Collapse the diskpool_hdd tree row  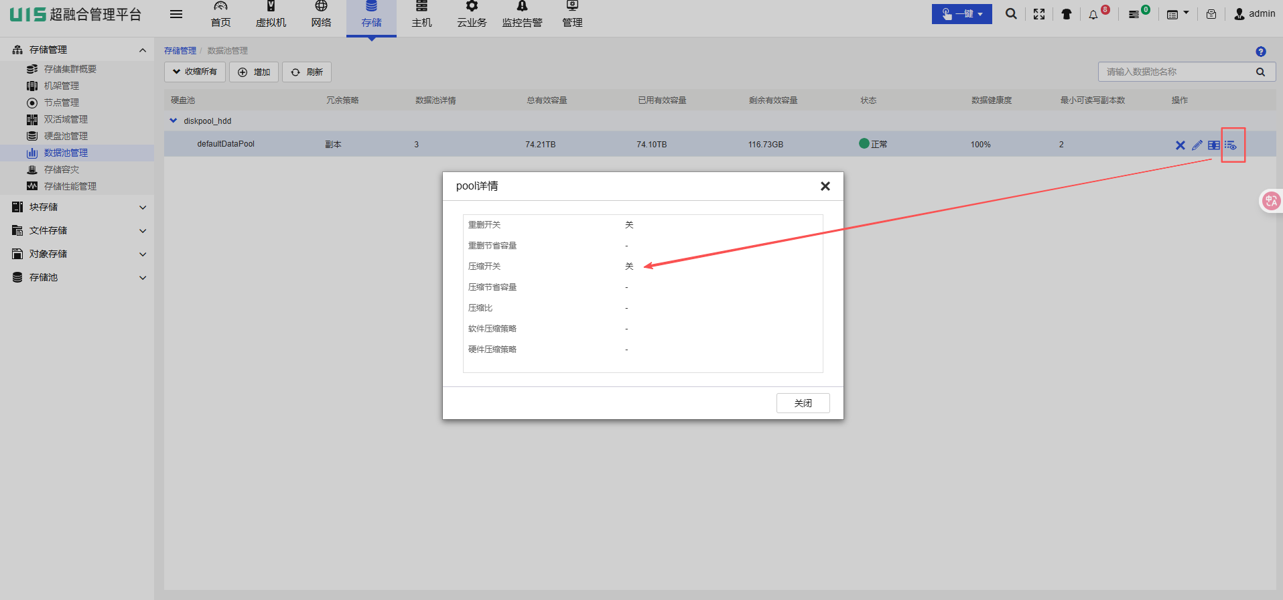tap(174, 121)
